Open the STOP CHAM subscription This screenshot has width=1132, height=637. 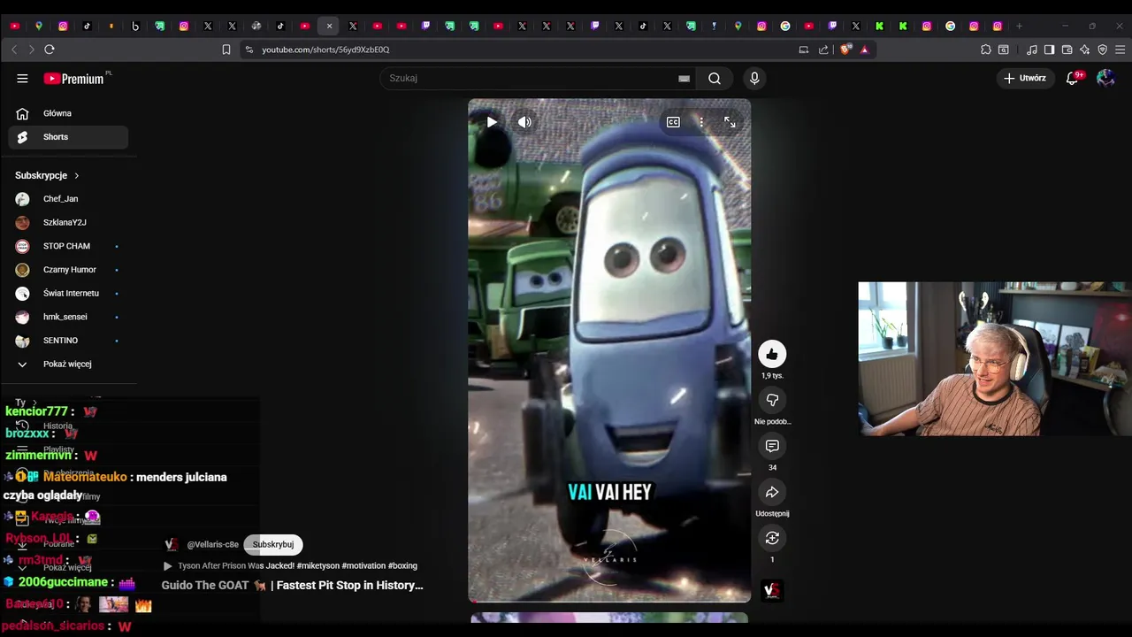[x=68, y=246]
